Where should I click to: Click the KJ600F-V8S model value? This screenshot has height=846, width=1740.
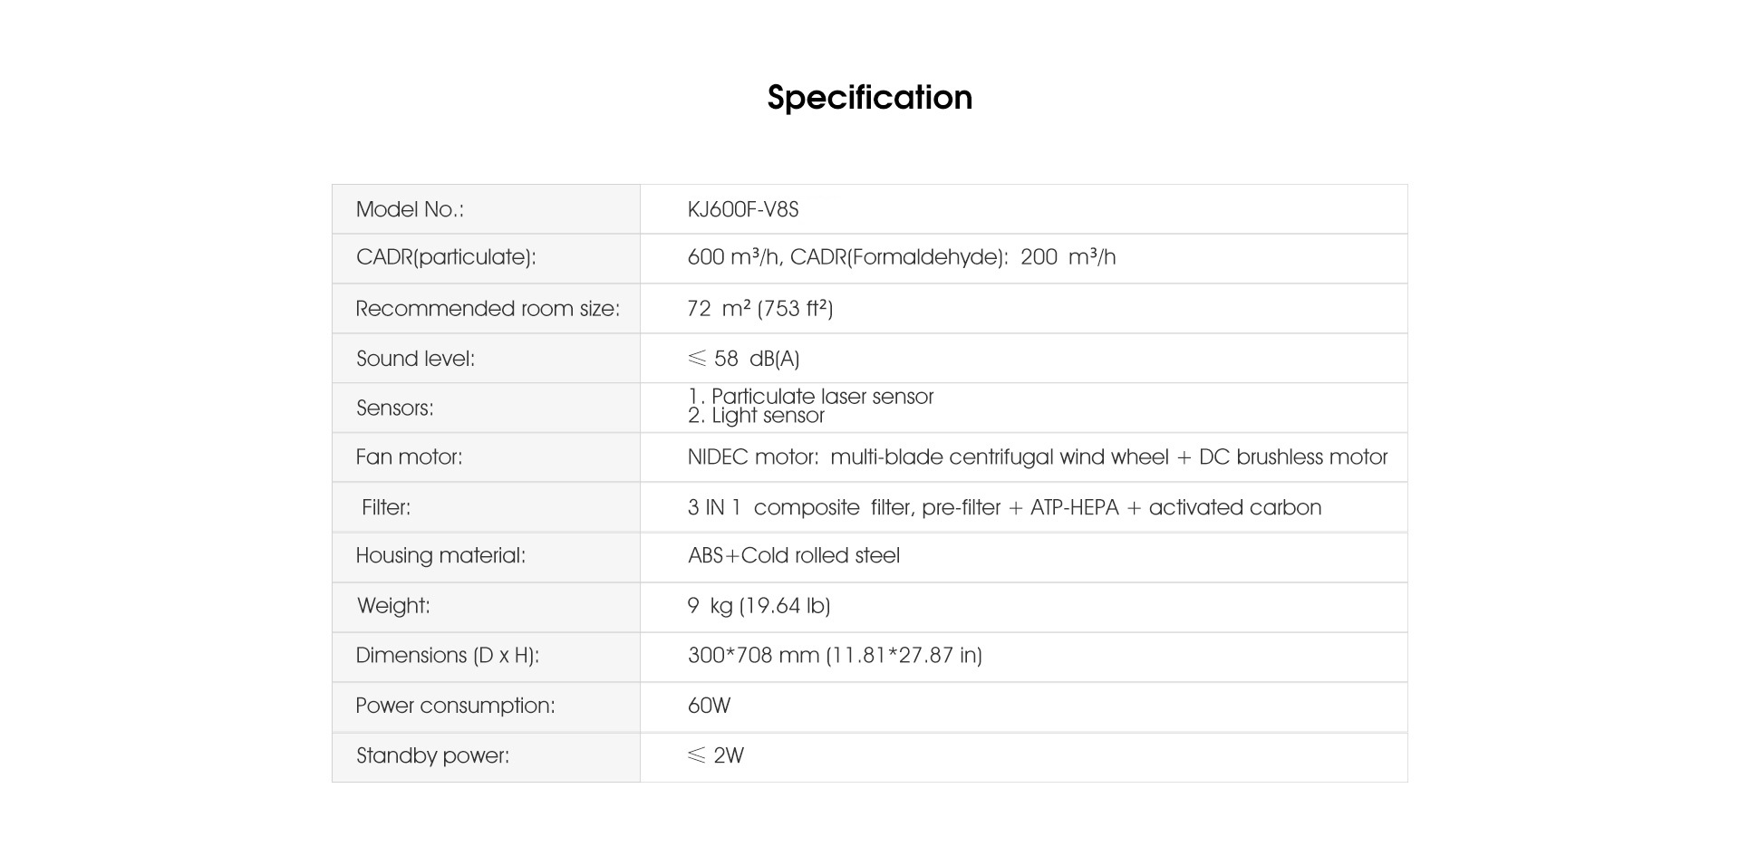point(743,209)
